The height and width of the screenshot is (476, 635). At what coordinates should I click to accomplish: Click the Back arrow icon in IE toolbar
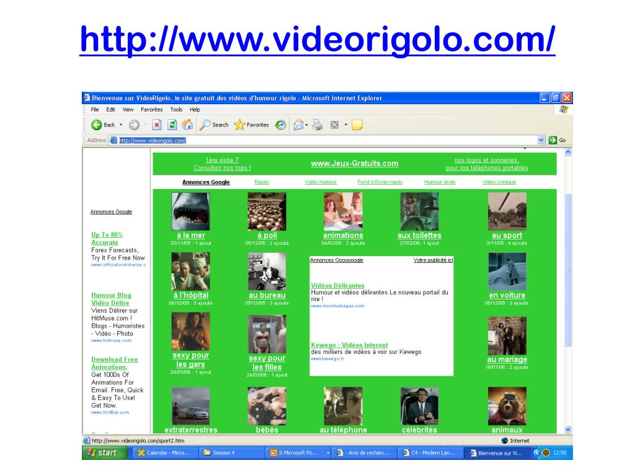point(96,125)
